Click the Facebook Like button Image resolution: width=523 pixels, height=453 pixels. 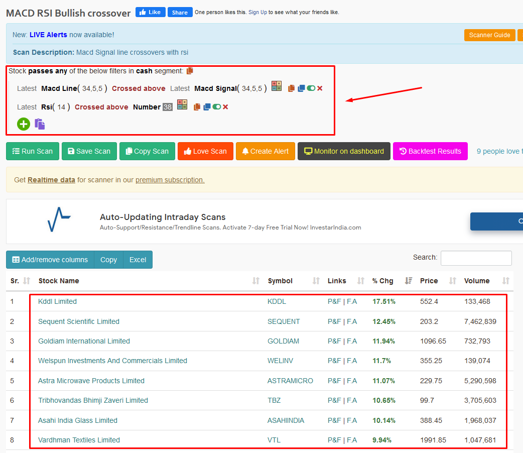pos(151,12)
